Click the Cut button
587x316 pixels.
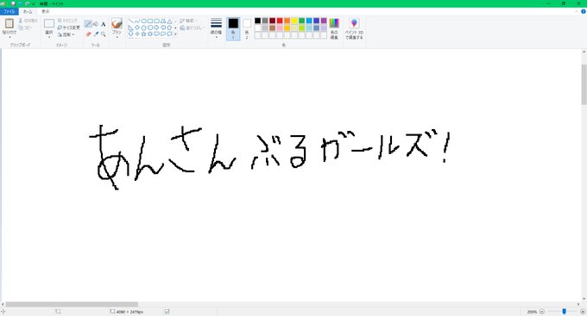tap(28, 21)
